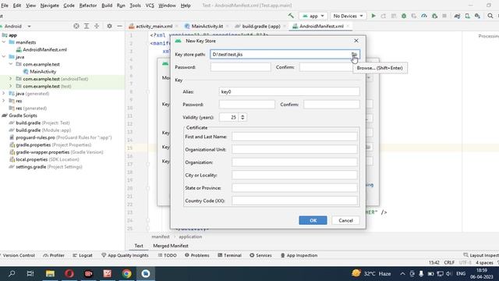Click the Validity years spinner arrows

242,117
